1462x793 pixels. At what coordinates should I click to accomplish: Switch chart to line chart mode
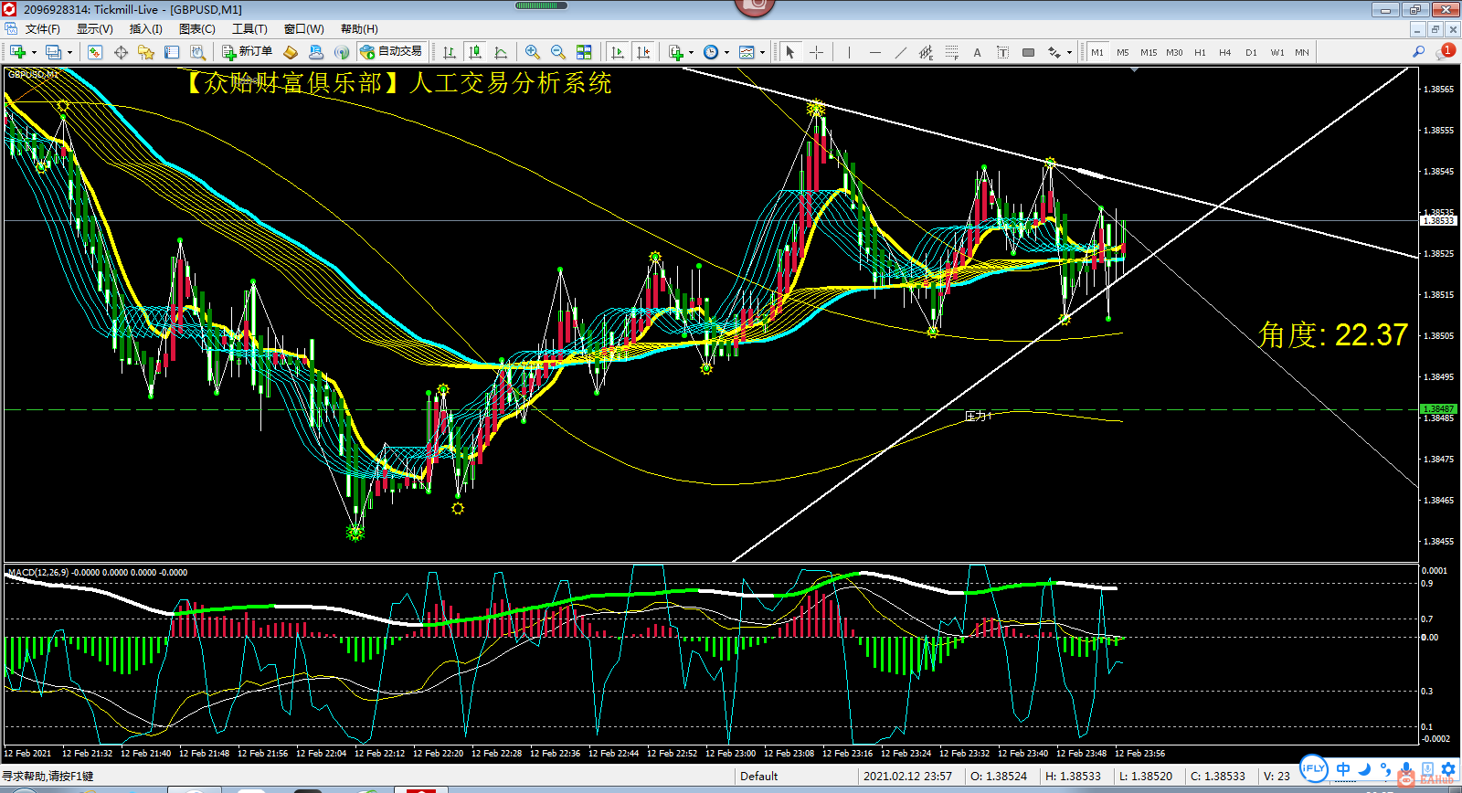pos(500,52)
